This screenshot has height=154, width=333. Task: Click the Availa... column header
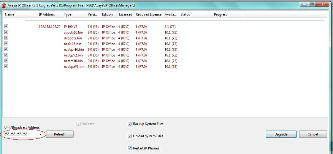pyautogui.click(x=171, y=15)
